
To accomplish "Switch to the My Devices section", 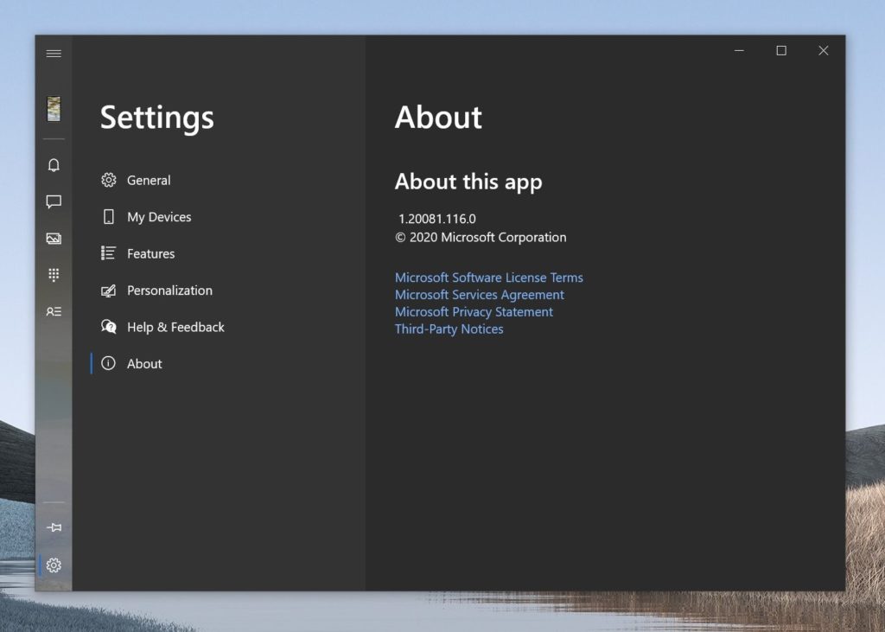I will (x=159, y=217).
